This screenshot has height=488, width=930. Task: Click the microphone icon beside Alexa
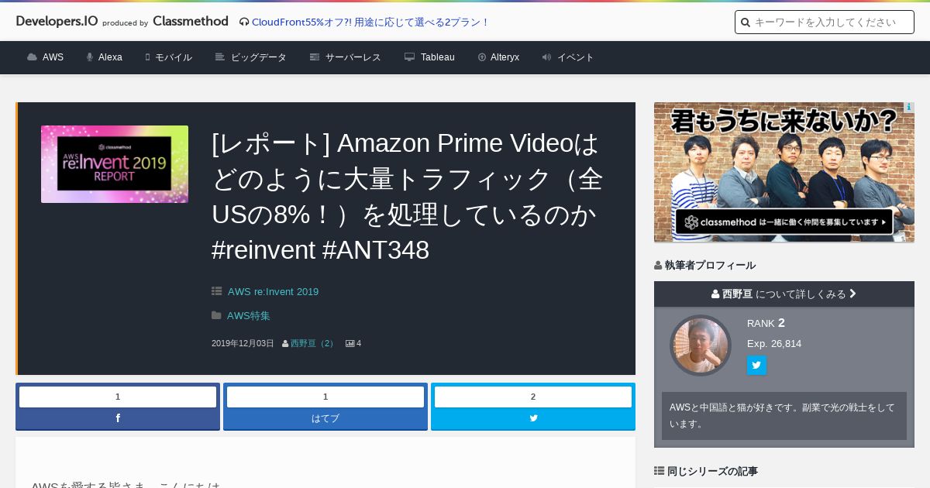[x=90, y=57]
